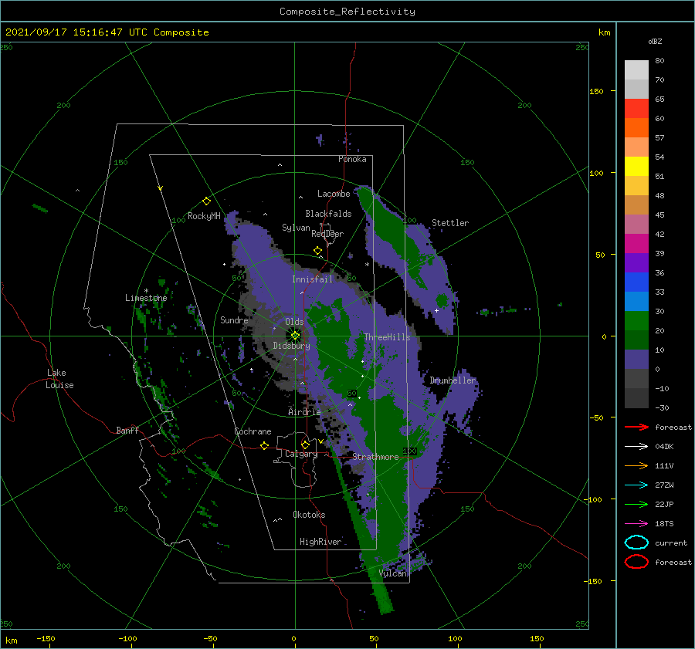Click the dBZ legend heading

coord(655,41)
